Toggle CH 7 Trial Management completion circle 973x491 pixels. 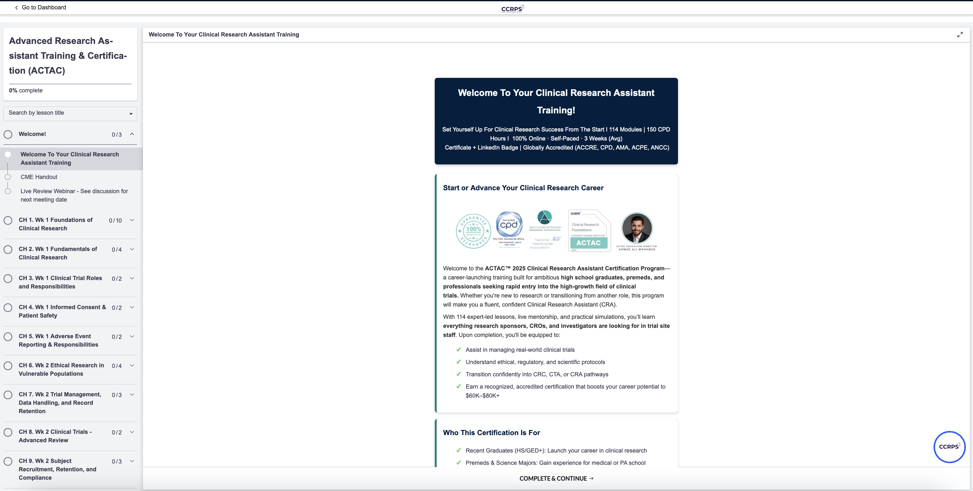pyautogui.click(x=8, y=394)
